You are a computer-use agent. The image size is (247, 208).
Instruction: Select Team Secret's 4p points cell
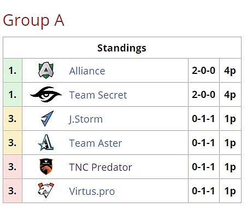(x=230, y=95)
